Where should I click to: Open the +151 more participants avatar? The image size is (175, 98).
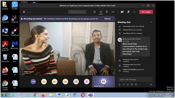(x=33, y=82)
